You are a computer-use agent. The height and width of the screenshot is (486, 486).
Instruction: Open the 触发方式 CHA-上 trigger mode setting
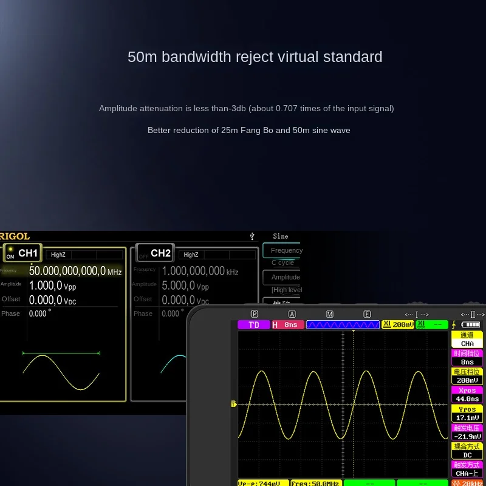click(467, 469)
